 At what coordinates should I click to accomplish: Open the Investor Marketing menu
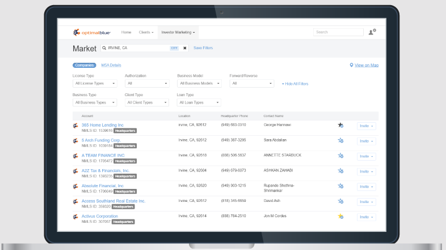178,32
